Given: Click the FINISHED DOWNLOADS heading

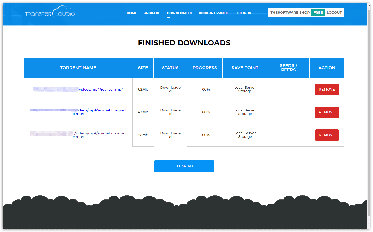Looking at the screenshot, I should coord(184,43).
